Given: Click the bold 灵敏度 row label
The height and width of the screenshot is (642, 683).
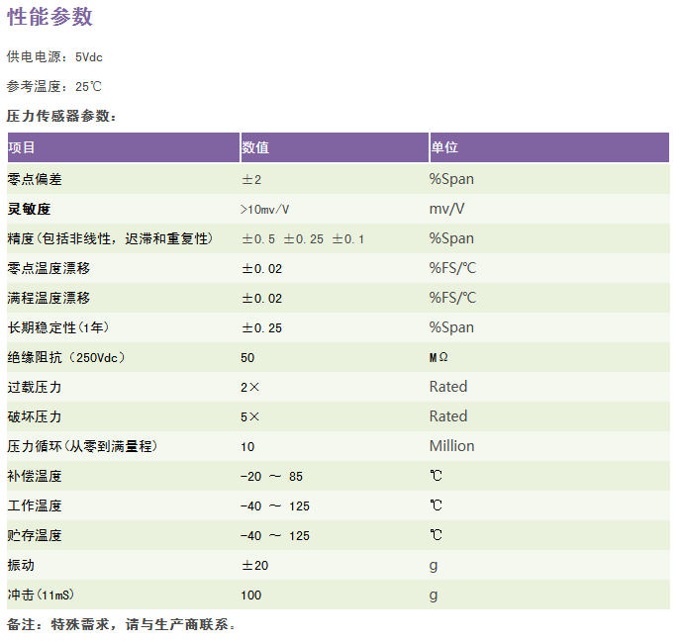Looking at the screenshot, I should click(29, 209).
